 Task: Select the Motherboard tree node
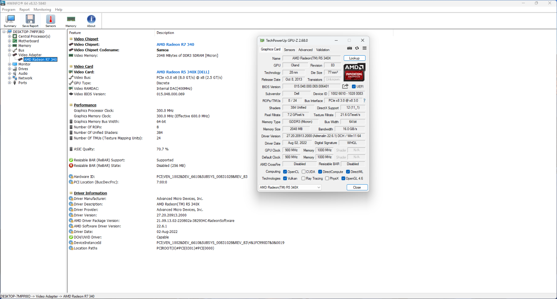coord(29,41)
